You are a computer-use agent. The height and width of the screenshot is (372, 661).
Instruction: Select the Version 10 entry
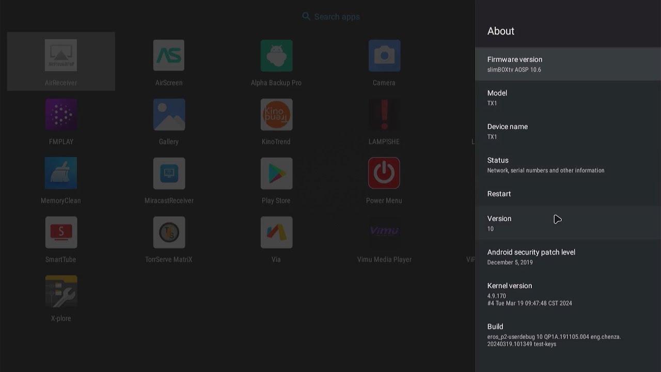[x=568, y=223]
